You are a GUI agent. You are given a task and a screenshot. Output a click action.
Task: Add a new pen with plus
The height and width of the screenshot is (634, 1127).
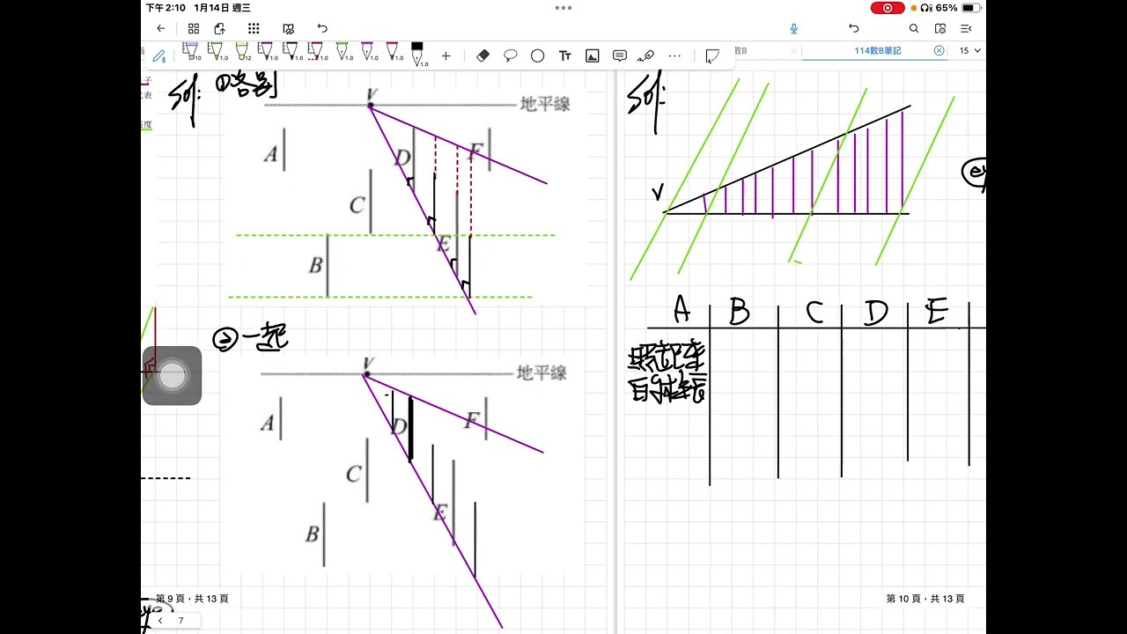[x=446, y=55]
